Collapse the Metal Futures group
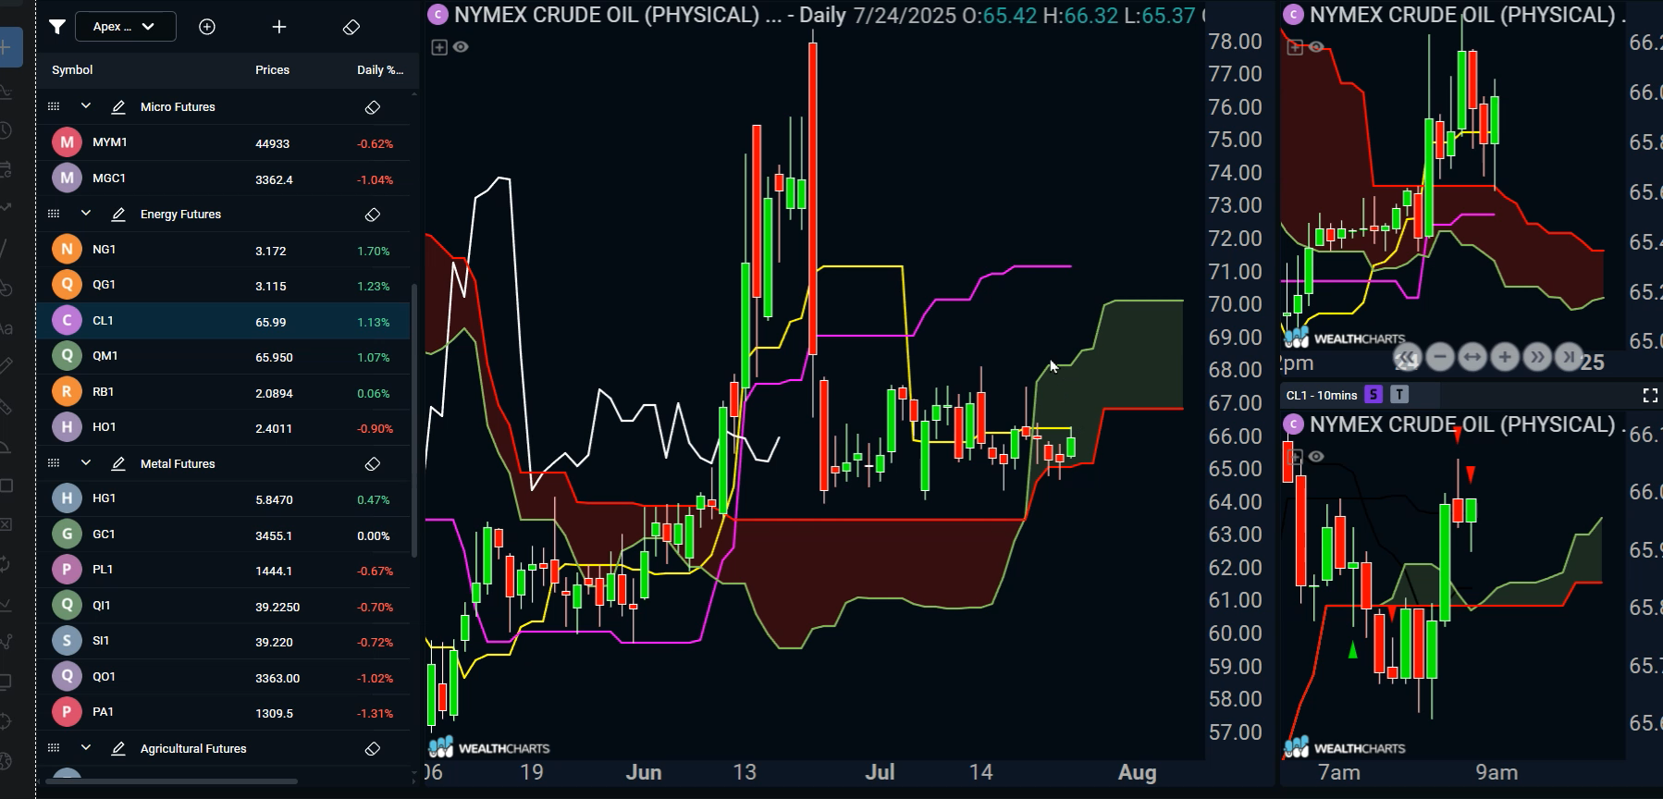 [x=86, y=463]
